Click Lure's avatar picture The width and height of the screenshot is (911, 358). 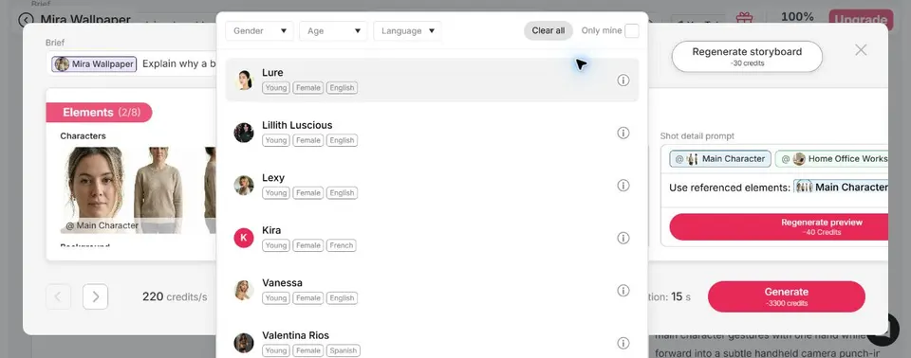244,81
